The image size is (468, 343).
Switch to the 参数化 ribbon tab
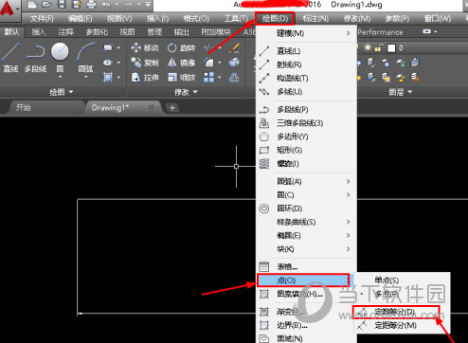point(97,32)
